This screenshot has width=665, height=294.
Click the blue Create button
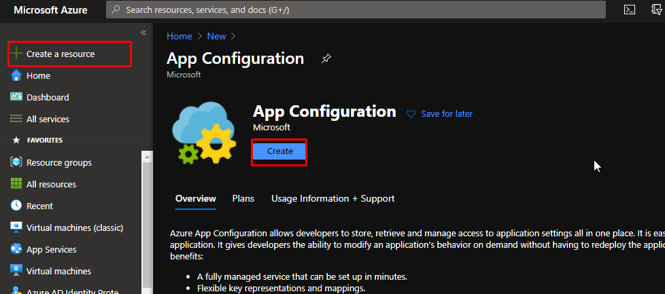click(279, 151)
